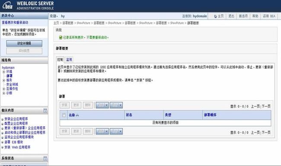Click the green check icon in the message box
The image size is (281, 166).
(x=61, y=37)
